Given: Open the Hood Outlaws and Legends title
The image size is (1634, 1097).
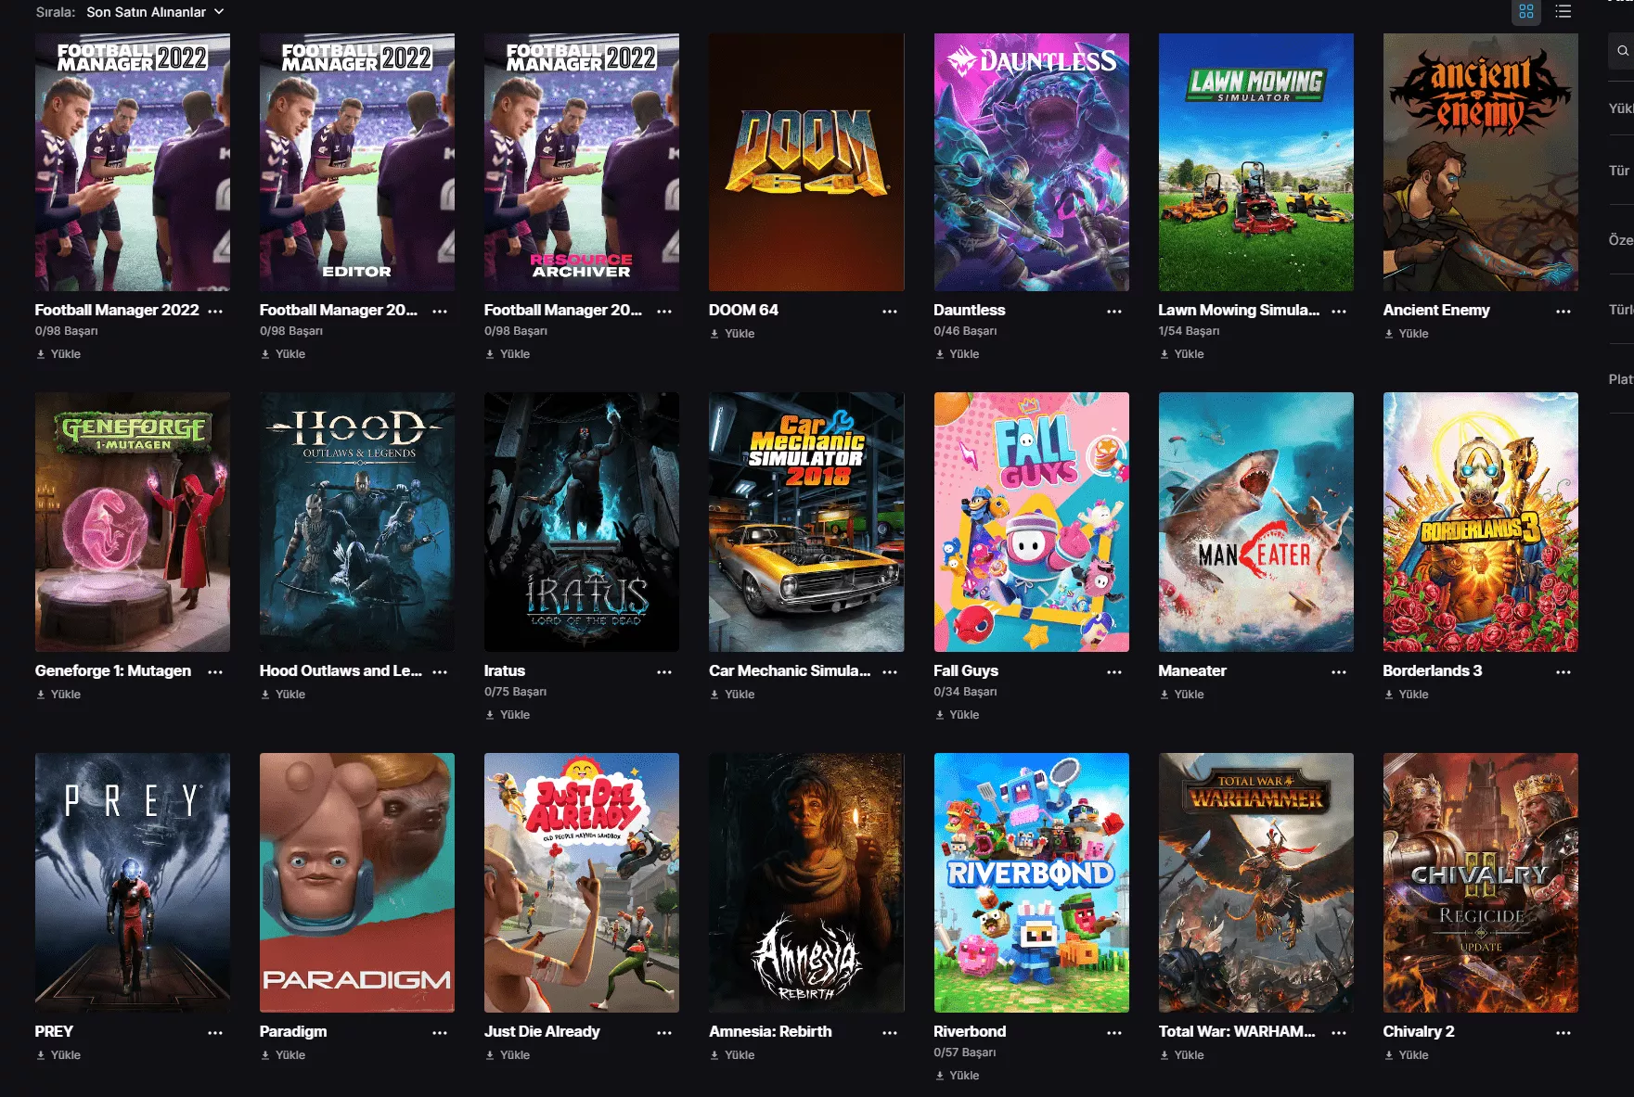Looking at the screenshot, I should (x=341, y=670).
